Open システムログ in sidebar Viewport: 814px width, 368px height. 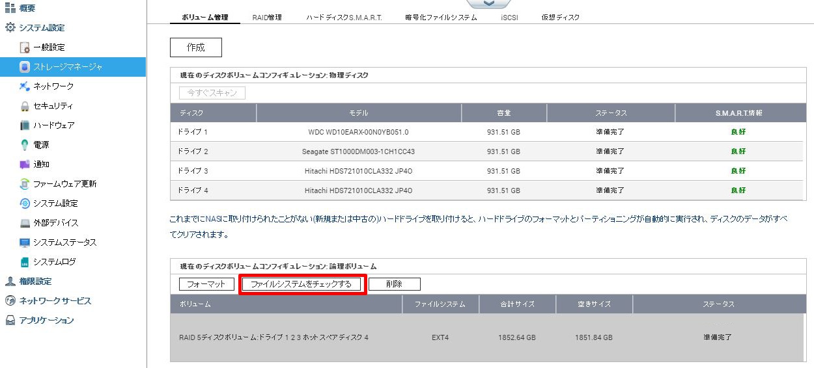coord(55,262)
